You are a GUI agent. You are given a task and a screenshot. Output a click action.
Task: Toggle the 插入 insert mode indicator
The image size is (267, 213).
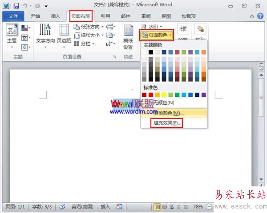pyautogui.click(x=105, y=206)
